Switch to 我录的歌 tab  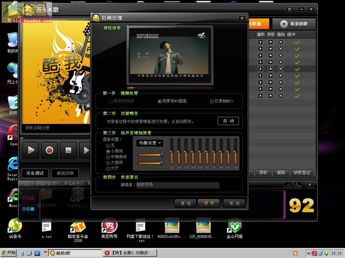tap(294, 24)
